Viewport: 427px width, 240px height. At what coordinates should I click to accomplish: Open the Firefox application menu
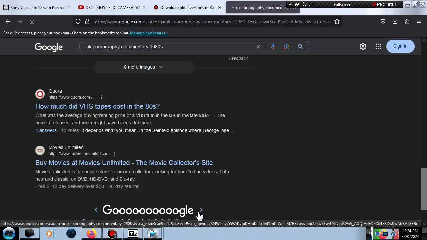pos(419,22)
